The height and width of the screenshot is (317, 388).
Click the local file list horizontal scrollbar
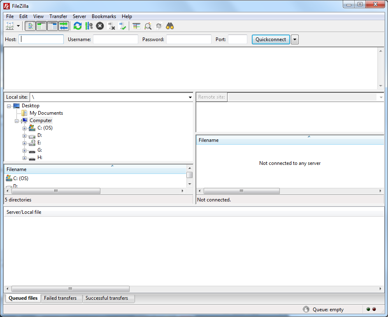56,191
